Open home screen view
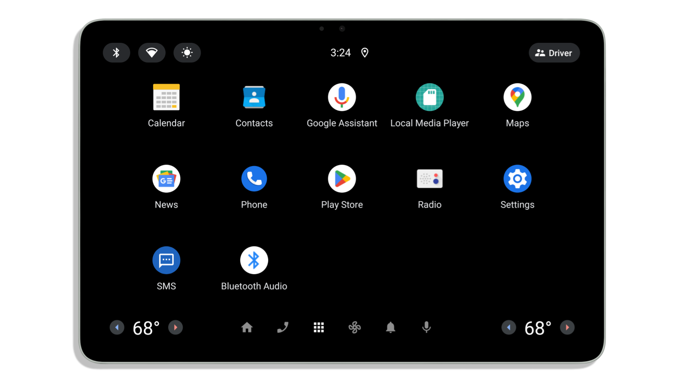This screenshot has width=693, height=389. click(x=247, y=327)
